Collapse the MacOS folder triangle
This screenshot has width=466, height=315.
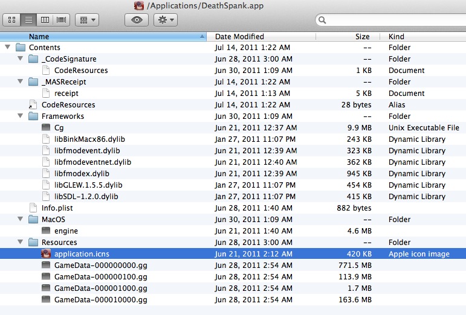click(x=20, y=219)
